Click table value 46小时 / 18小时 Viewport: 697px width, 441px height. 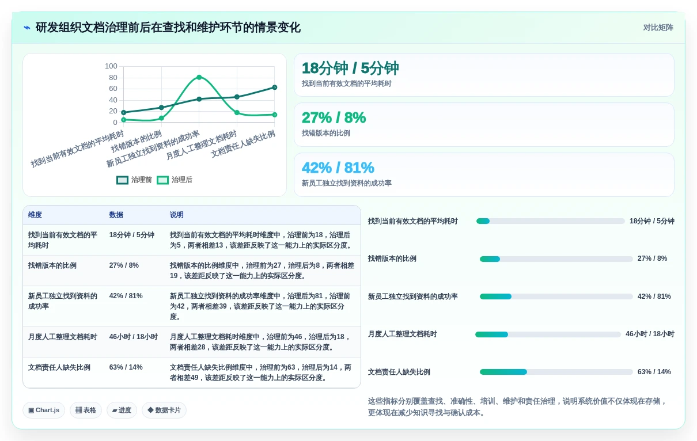coord(134,337)
